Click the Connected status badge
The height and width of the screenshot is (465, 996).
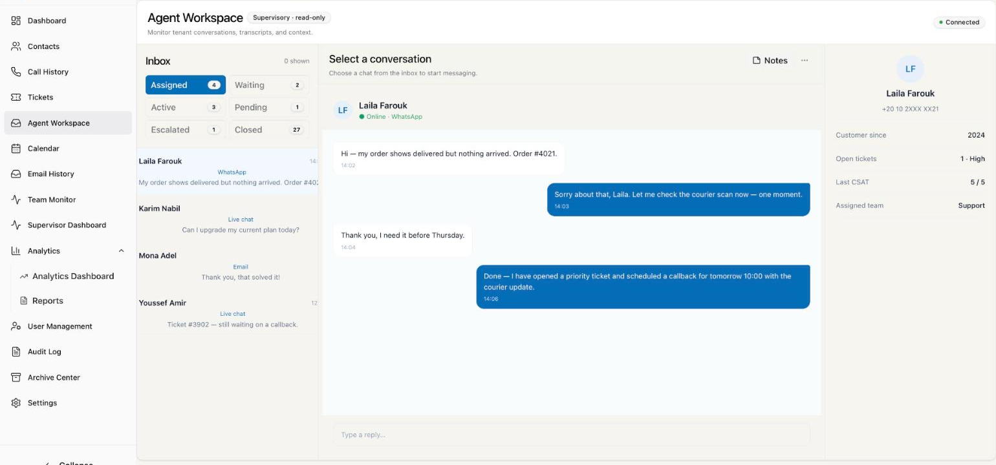pos(959,22)
